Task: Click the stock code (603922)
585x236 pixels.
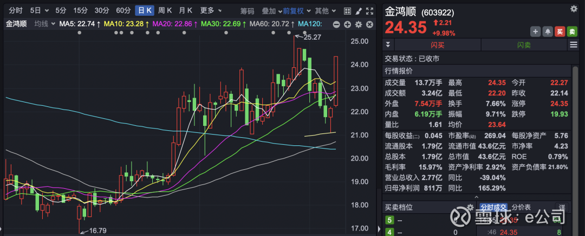Action: point(438,12)
